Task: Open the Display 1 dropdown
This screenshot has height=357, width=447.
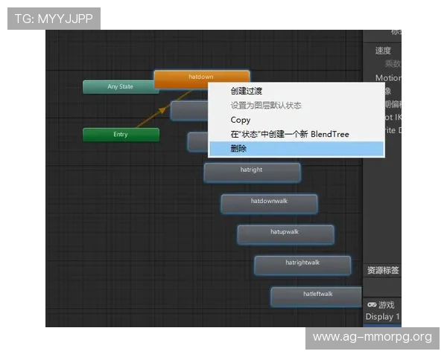Action: 383,317
